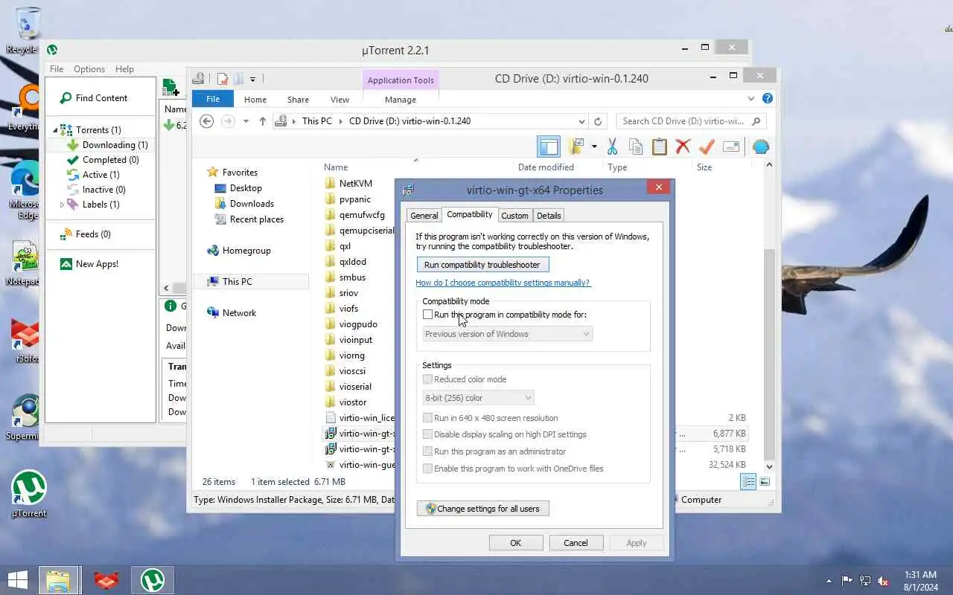Switch to the Custom tab in Properties

[x=514, y=216]
